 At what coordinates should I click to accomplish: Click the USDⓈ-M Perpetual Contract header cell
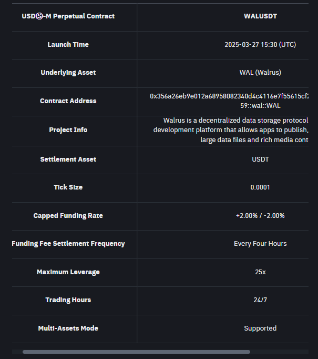(68, 16)
